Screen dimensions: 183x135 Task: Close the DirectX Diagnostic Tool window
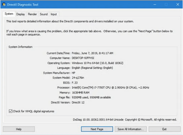(x=178, y=5)
